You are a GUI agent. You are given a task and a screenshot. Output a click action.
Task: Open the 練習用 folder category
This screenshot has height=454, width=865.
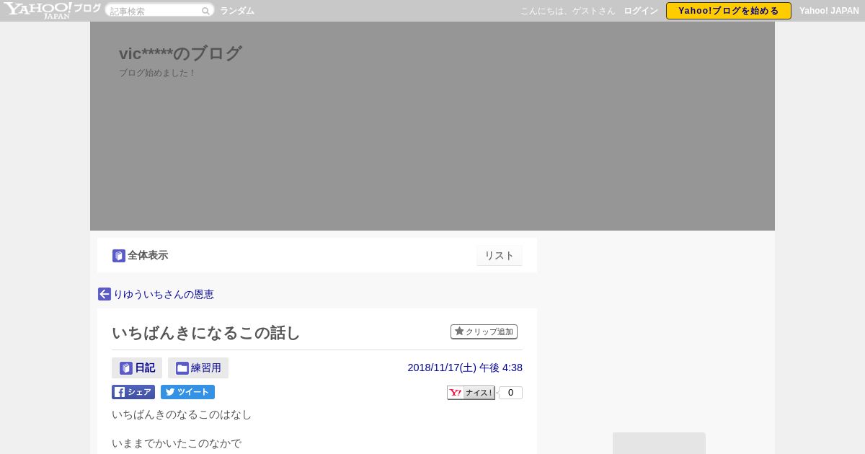point(198,368)
